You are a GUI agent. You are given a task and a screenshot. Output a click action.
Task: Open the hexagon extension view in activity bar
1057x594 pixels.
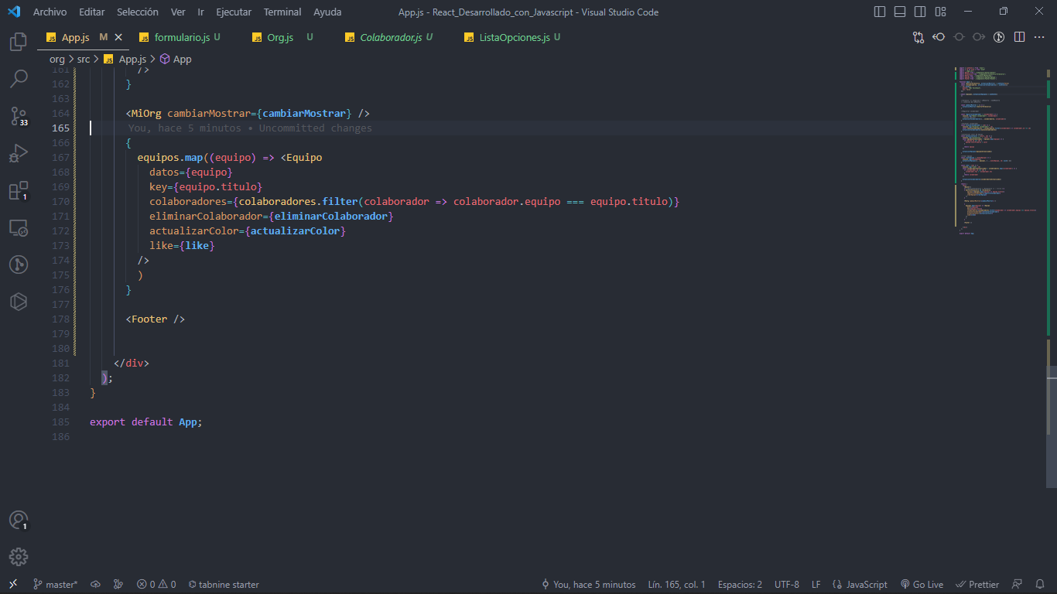(x=19, y=302)
